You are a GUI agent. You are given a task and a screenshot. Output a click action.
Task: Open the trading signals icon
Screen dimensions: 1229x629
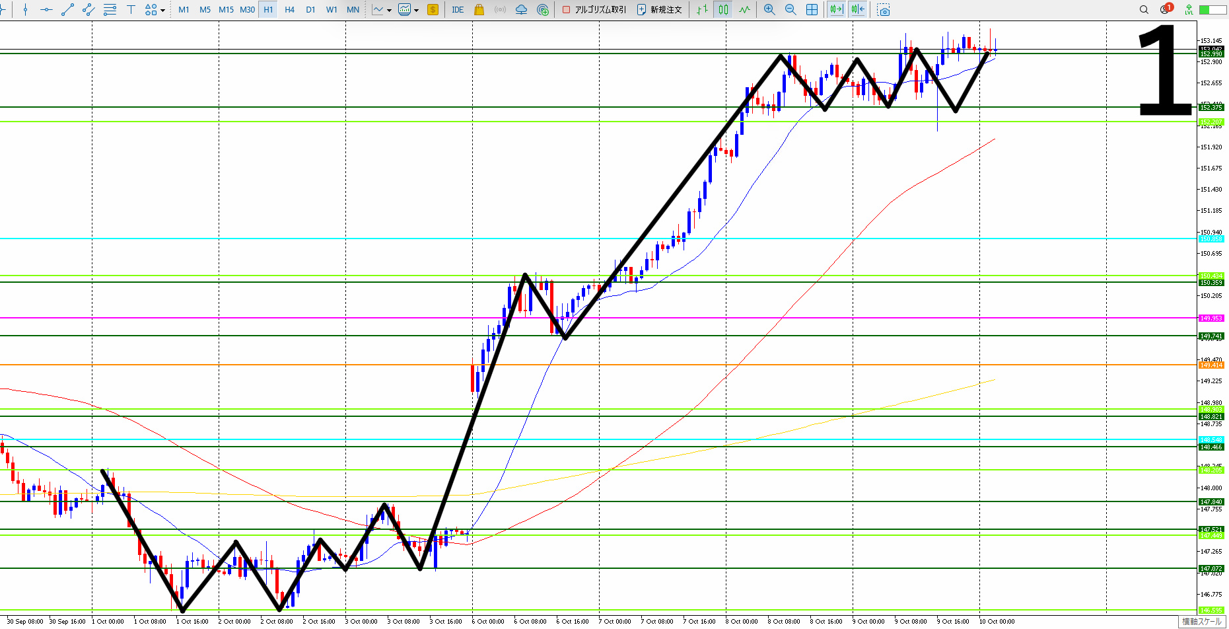click(x=501, y=10)
